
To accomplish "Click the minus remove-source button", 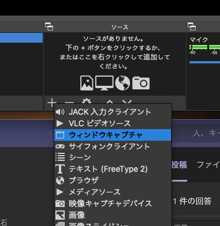I will 69,103.
